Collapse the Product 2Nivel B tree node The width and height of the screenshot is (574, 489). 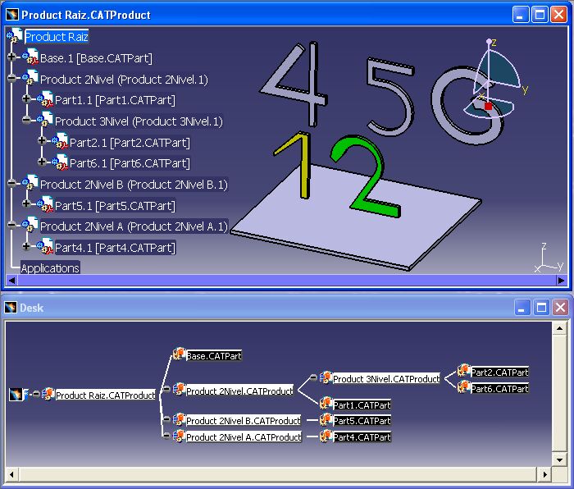[11, 184]
